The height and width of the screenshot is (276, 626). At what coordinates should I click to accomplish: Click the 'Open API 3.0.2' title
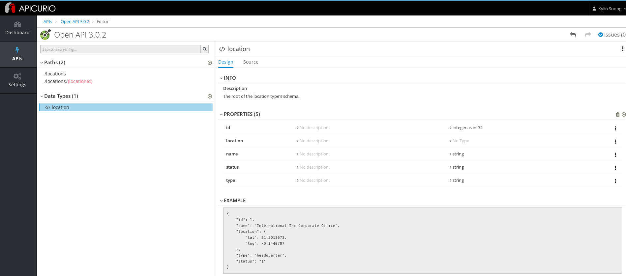(x=80, y=35)
